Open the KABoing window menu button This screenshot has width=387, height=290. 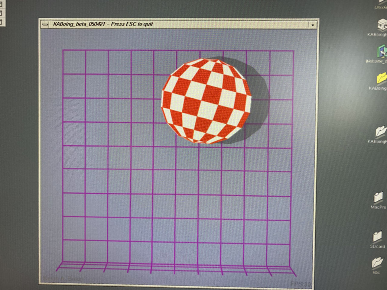[45, 24]
